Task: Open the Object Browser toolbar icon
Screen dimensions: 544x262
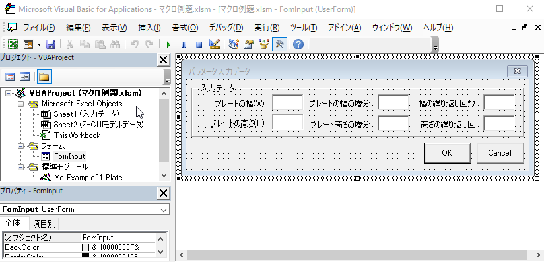Action: (264, 44)
